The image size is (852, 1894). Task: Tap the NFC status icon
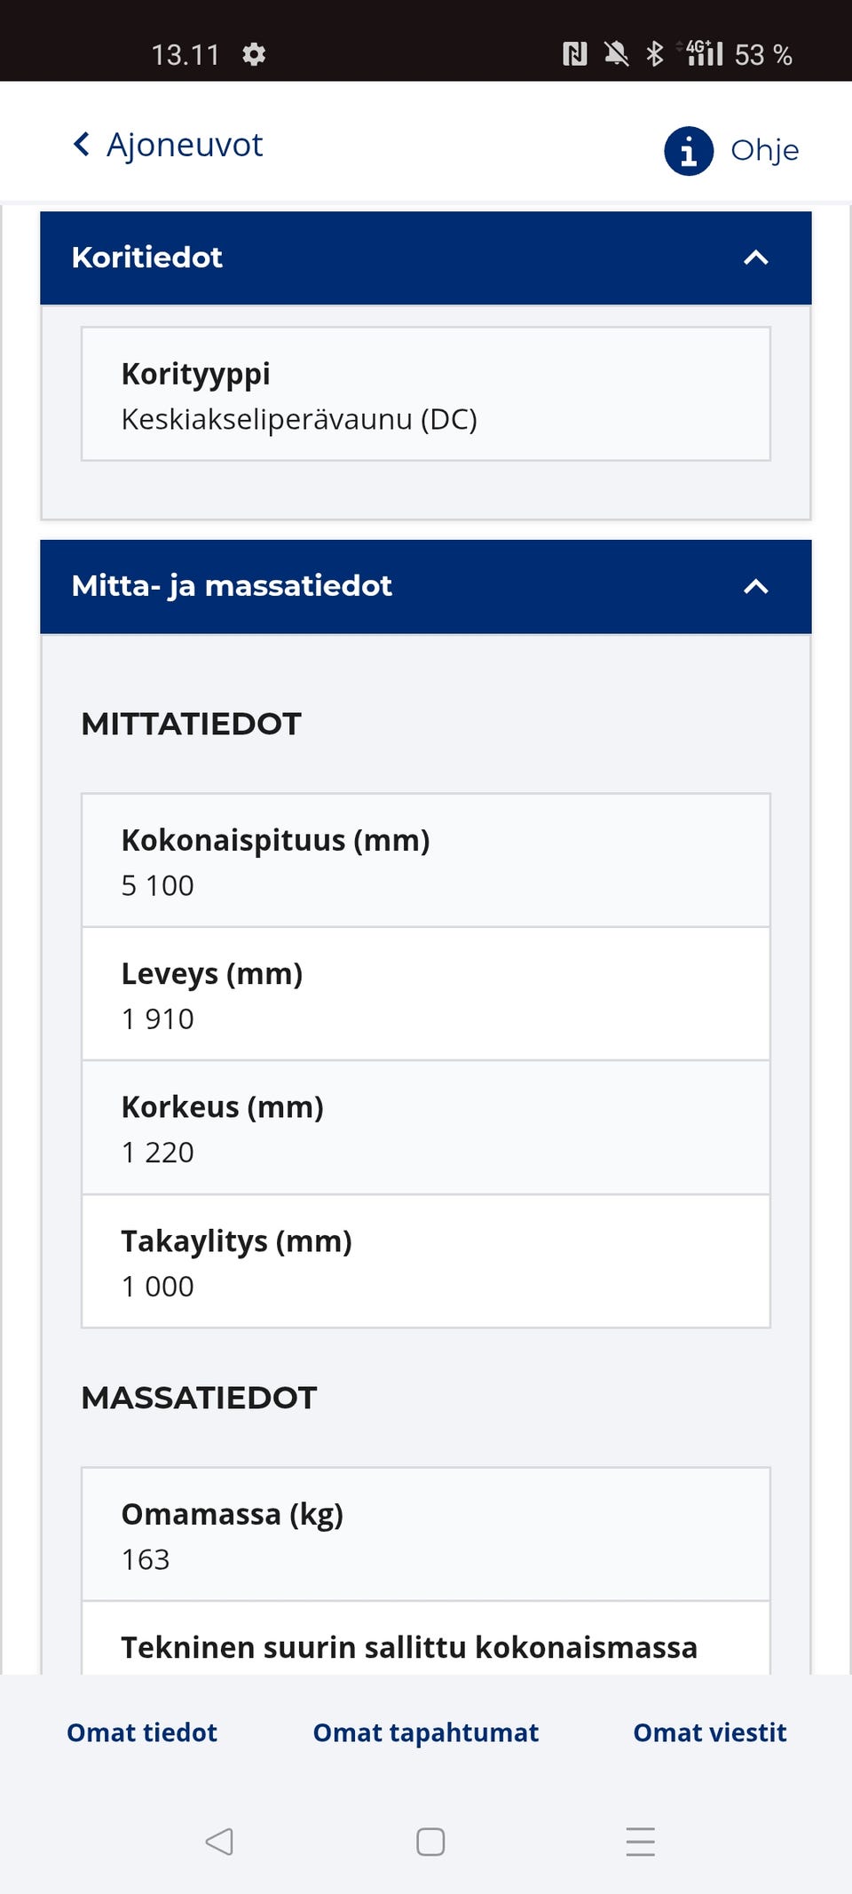tap(575, 55)
